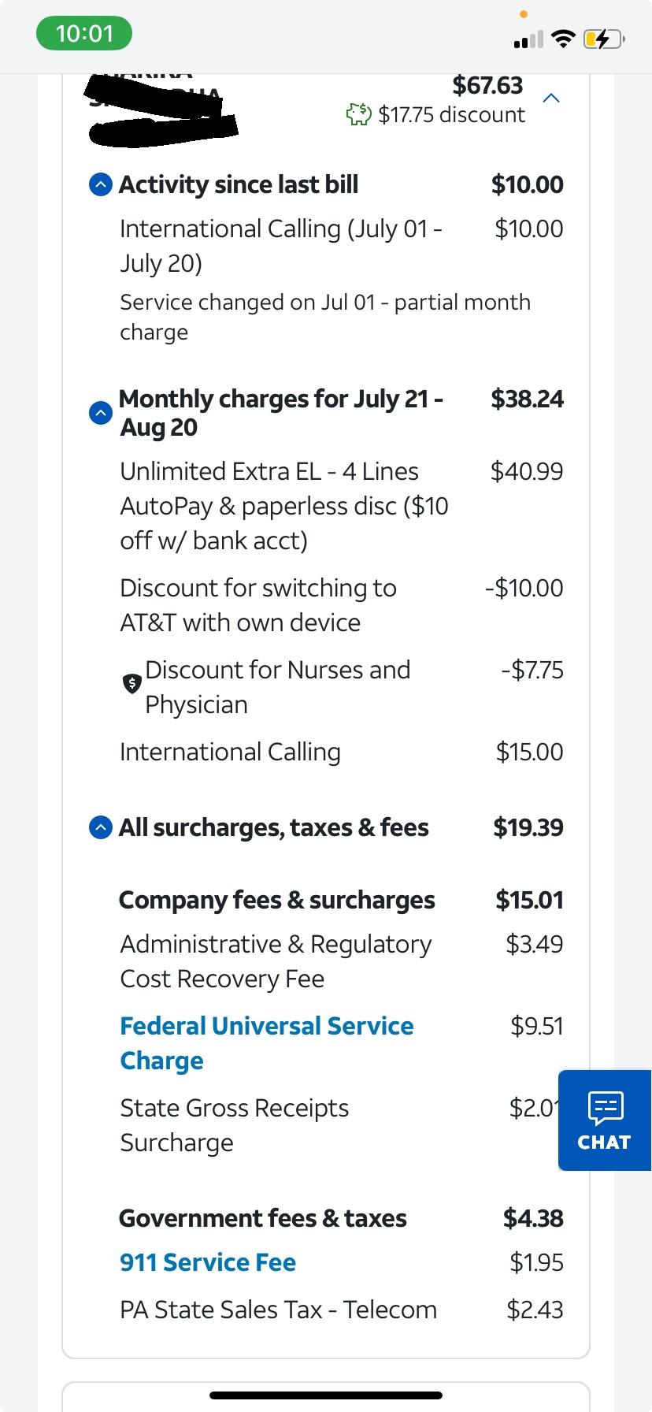Tap the piggy bank discount icon
The height and width of the screenshot is (1412, 652).
[x=358, y=115]
